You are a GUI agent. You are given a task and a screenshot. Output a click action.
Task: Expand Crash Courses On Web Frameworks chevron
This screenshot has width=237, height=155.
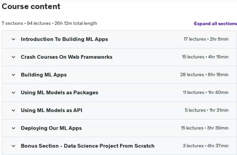[13, 57]
